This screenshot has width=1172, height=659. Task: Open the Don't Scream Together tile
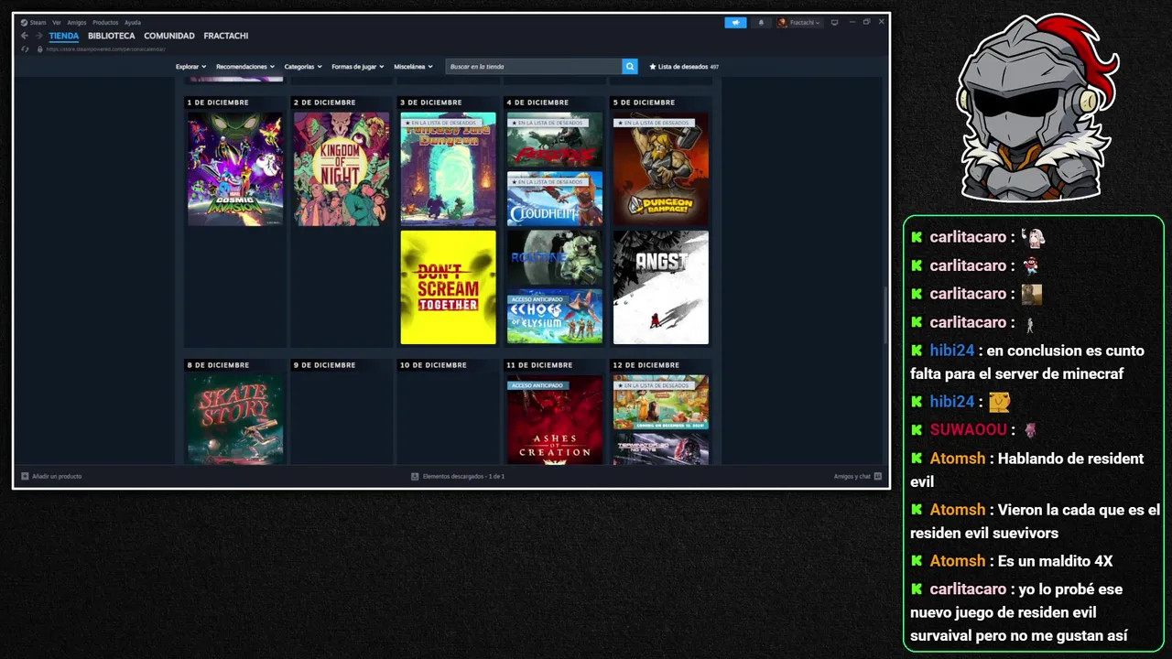point(448,287)
